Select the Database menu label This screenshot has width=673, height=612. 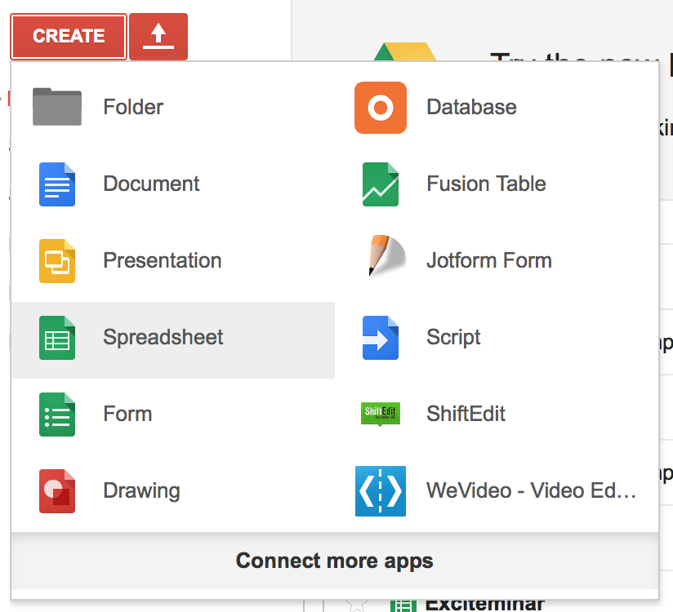tap(471, 107)
